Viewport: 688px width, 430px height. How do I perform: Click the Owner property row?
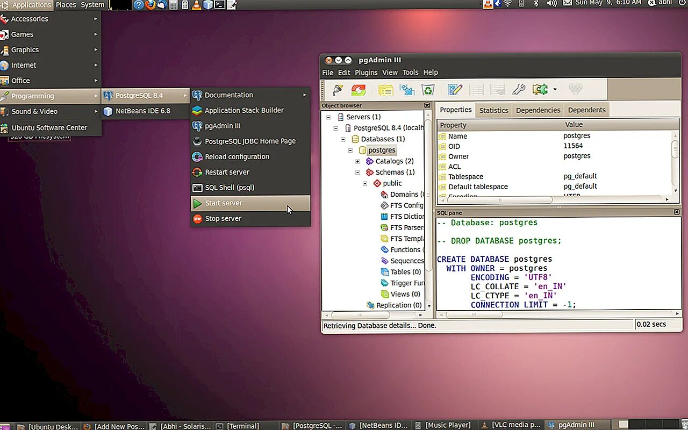[554, 156]
